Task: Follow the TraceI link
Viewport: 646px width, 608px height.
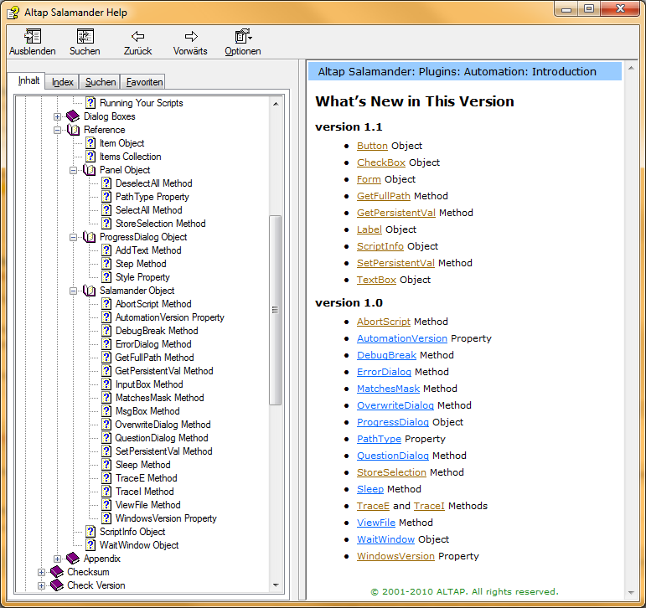Action: [x=429, y=506]
